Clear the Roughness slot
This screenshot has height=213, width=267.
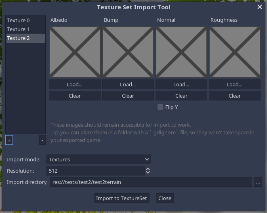click(x=235, y=96)
